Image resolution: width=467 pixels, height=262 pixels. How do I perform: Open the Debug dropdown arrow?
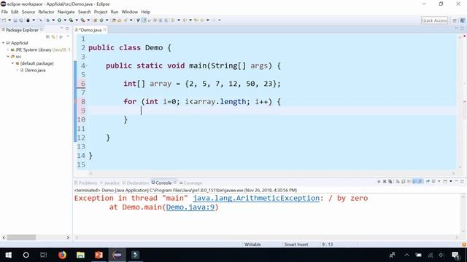[x=53, y=20]
